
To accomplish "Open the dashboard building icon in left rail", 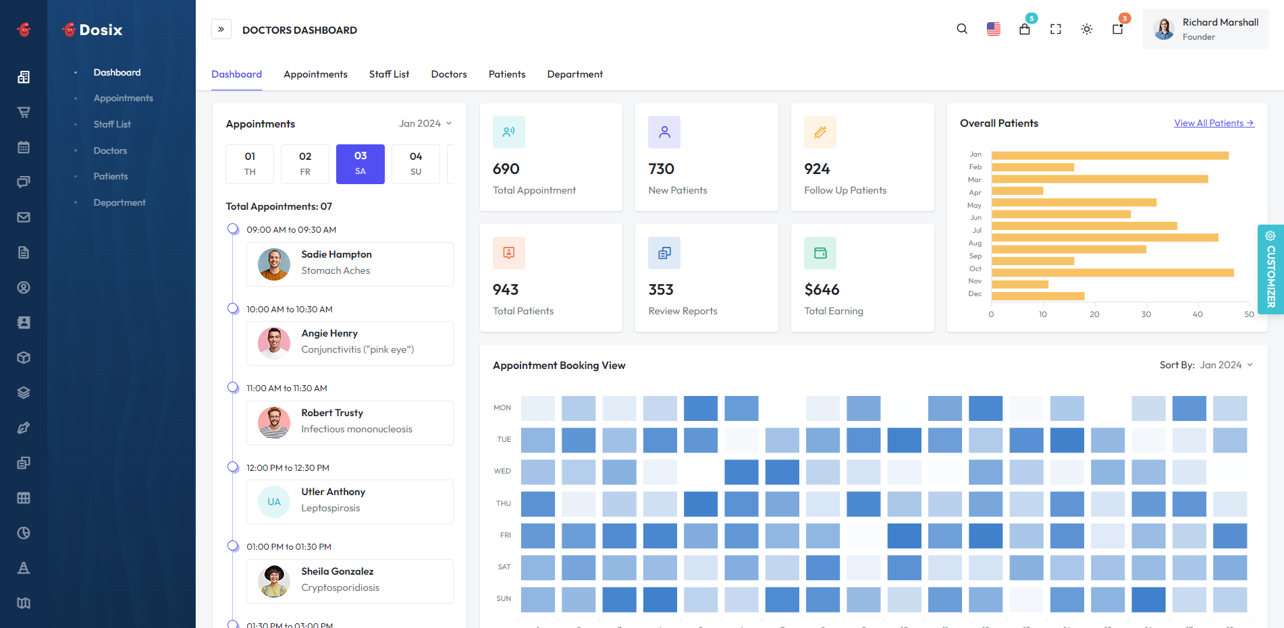I will (x=24, y=77).
